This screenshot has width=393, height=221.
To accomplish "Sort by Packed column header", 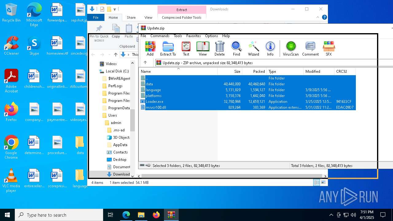I will coord(255,71).
